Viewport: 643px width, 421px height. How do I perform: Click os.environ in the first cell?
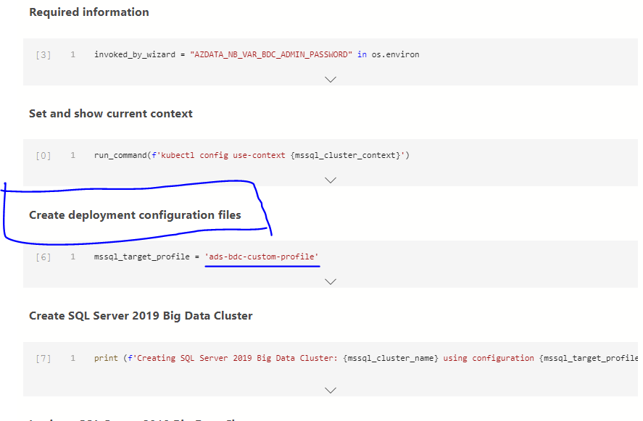(x=395, y=54)
